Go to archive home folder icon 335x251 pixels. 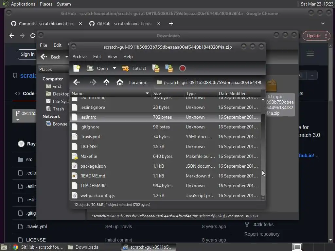tap(120, 82)
